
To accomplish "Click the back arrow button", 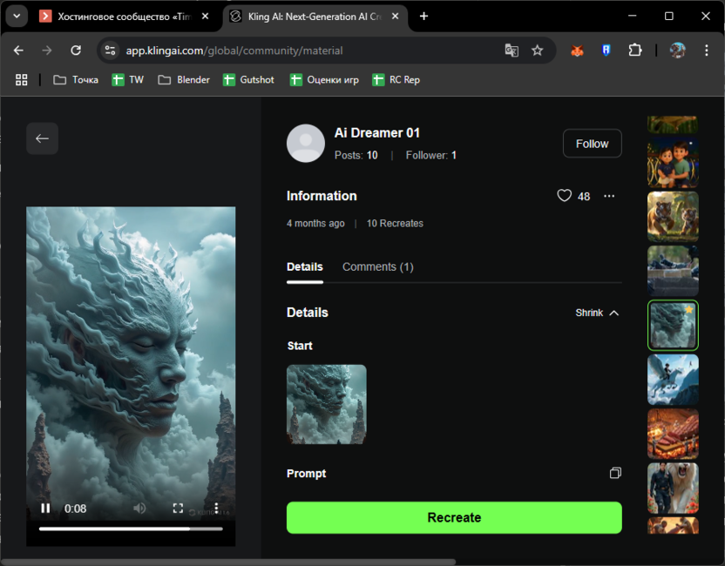I will click(x=42, y=138).
